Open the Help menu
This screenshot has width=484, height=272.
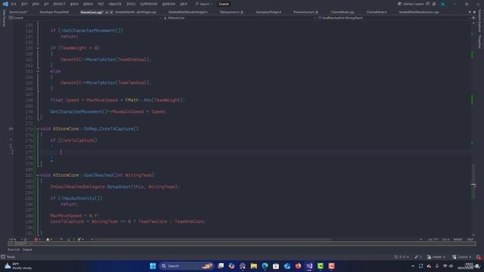[x=184, y=4]
